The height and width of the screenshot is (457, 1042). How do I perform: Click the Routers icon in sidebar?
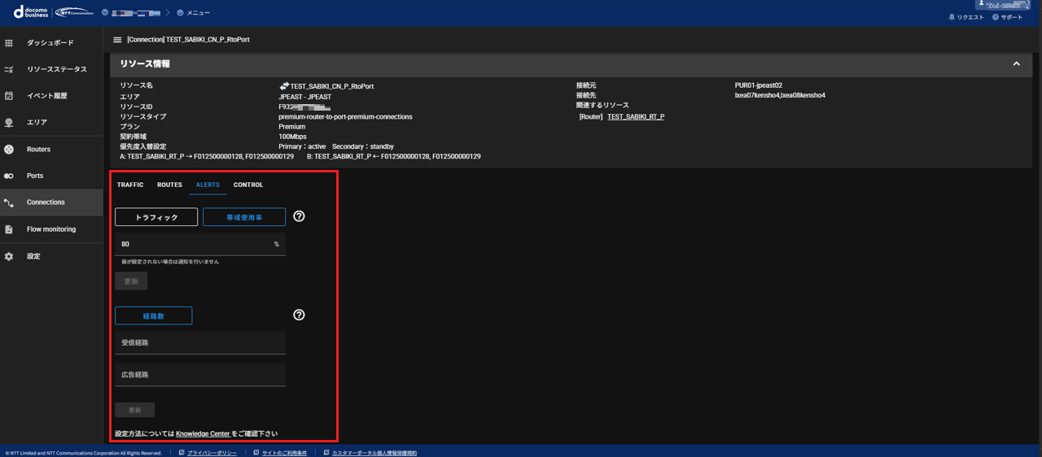click(x=9, y=150)
